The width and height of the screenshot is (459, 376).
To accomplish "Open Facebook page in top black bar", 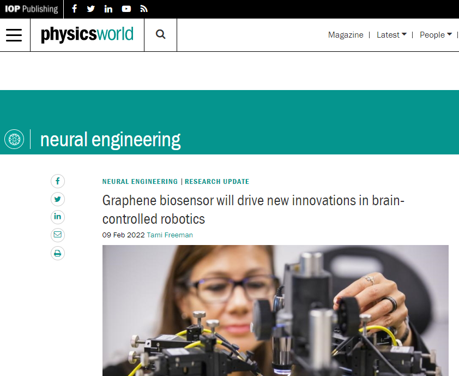I will click(x=74, y=9).
